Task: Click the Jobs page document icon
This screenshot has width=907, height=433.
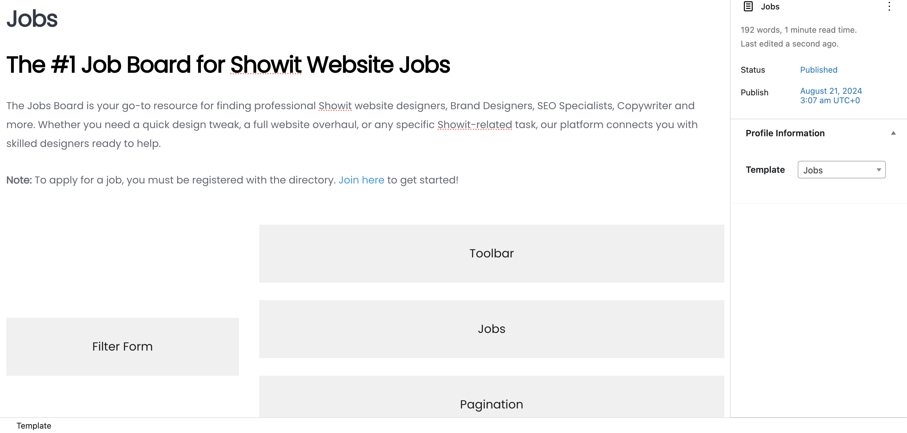Action: click(x=748, y=6)
